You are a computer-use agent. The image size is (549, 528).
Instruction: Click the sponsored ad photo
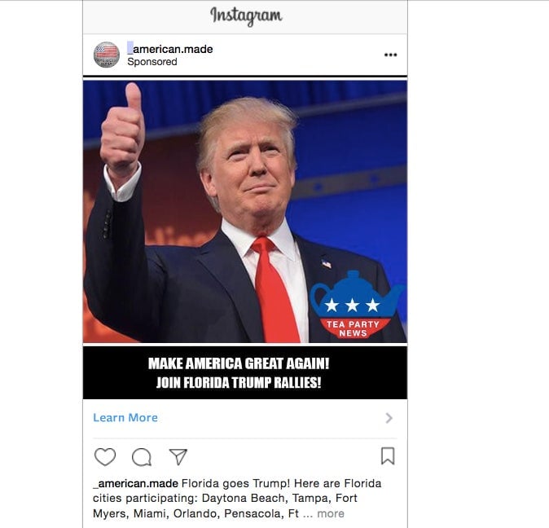tap(245, 212)
